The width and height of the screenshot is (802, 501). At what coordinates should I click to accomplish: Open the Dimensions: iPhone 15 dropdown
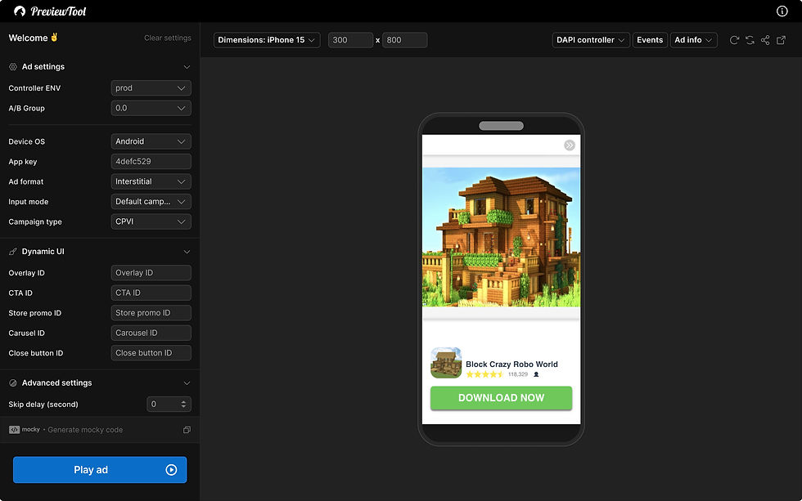267,40
